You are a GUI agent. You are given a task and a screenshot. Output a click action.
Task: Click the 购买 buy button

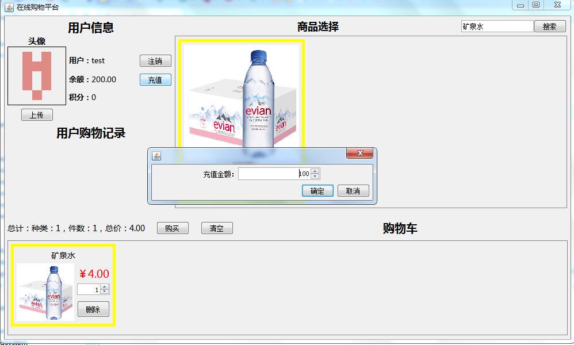pos(173,228)
